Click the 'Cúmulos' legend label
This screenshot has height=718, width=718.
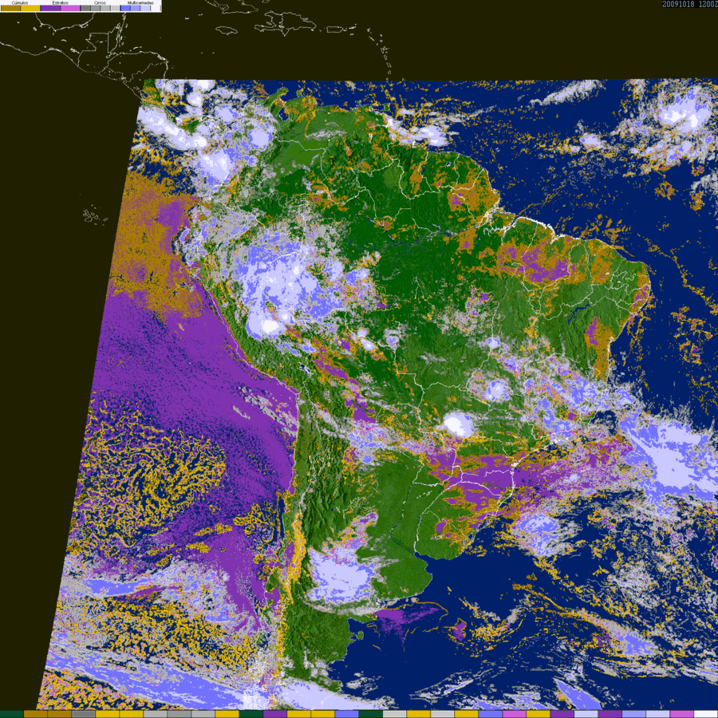click(20, 2)
